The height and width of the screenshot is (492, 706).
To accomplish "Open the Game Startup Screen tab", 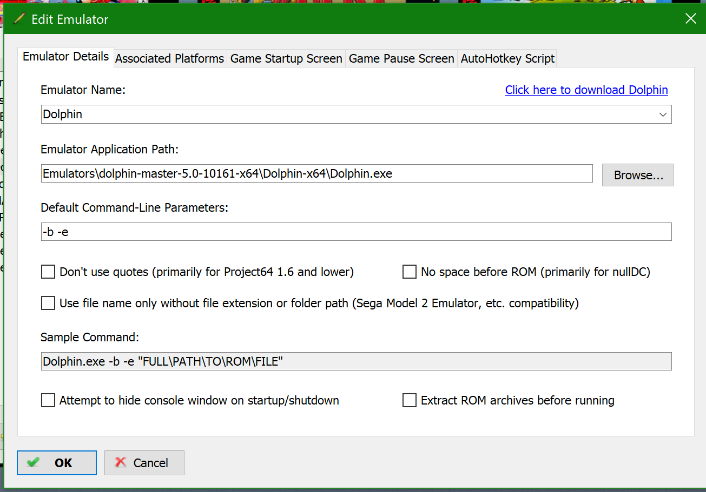I will (x=286, y=58).
